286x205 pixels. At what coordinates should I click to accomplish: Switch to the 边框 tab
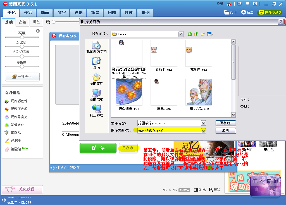click(78, 13)
